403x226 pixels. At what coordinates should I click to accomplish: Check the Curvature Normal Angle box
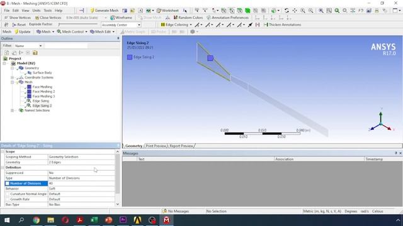(8, 194)
